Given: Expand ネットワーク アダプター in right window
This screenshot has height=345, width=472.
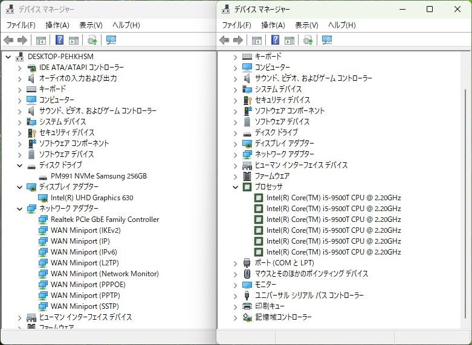Looking at the screenshot, I should pos(236,155).
